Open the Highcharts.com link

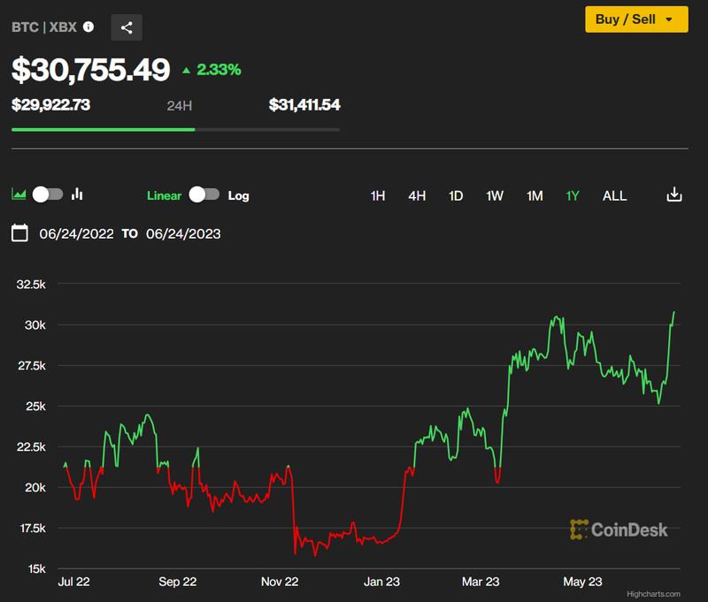pos(654,592)
